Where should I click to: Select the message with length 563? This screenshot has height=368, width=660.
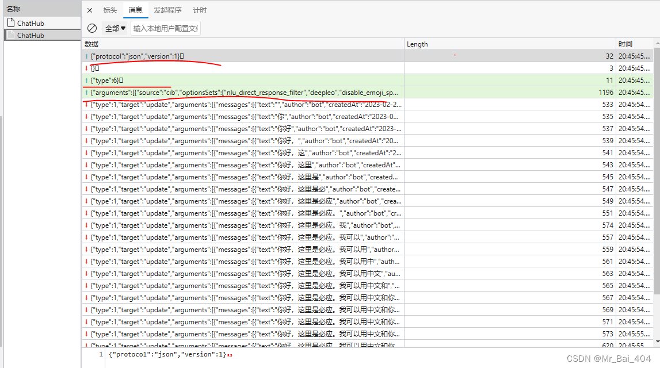[x=368, y=273]
